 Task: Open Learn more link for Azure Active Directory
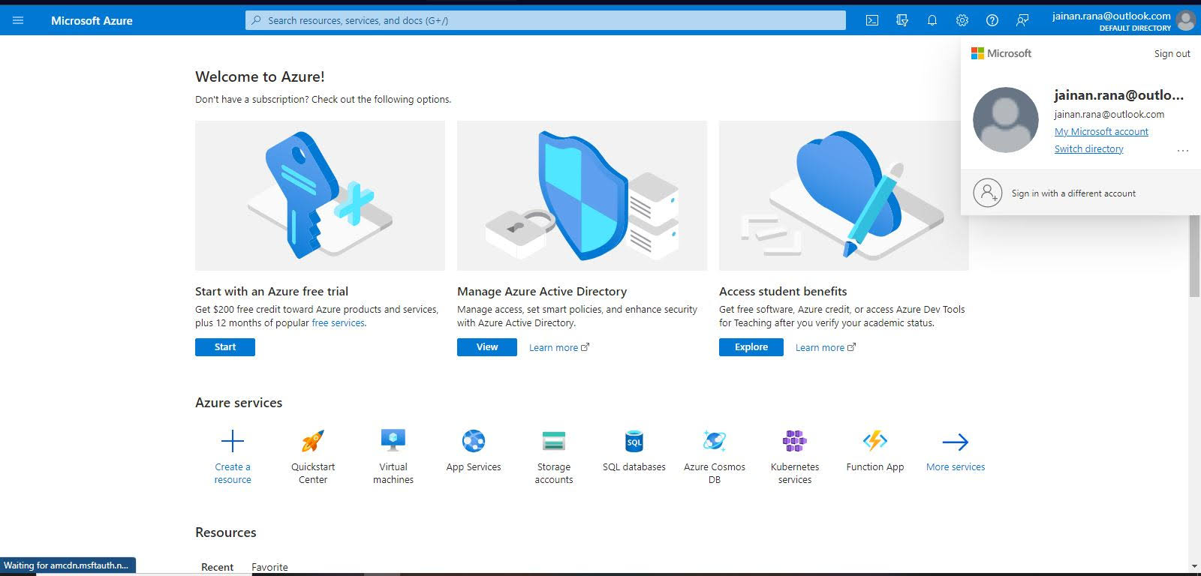(559, 347)
